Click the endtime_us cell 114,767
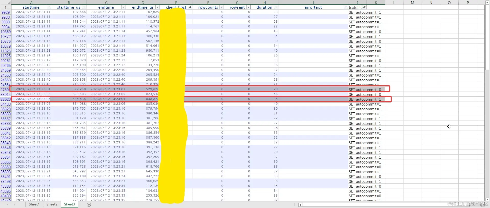This screenshot has height=208, width=490. coord(143,26)
